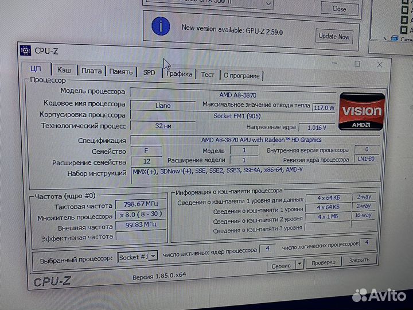This screenshot has height=310, width=413.
Task: Click the Close button in GPU-Z
Action: click(339, 9)
